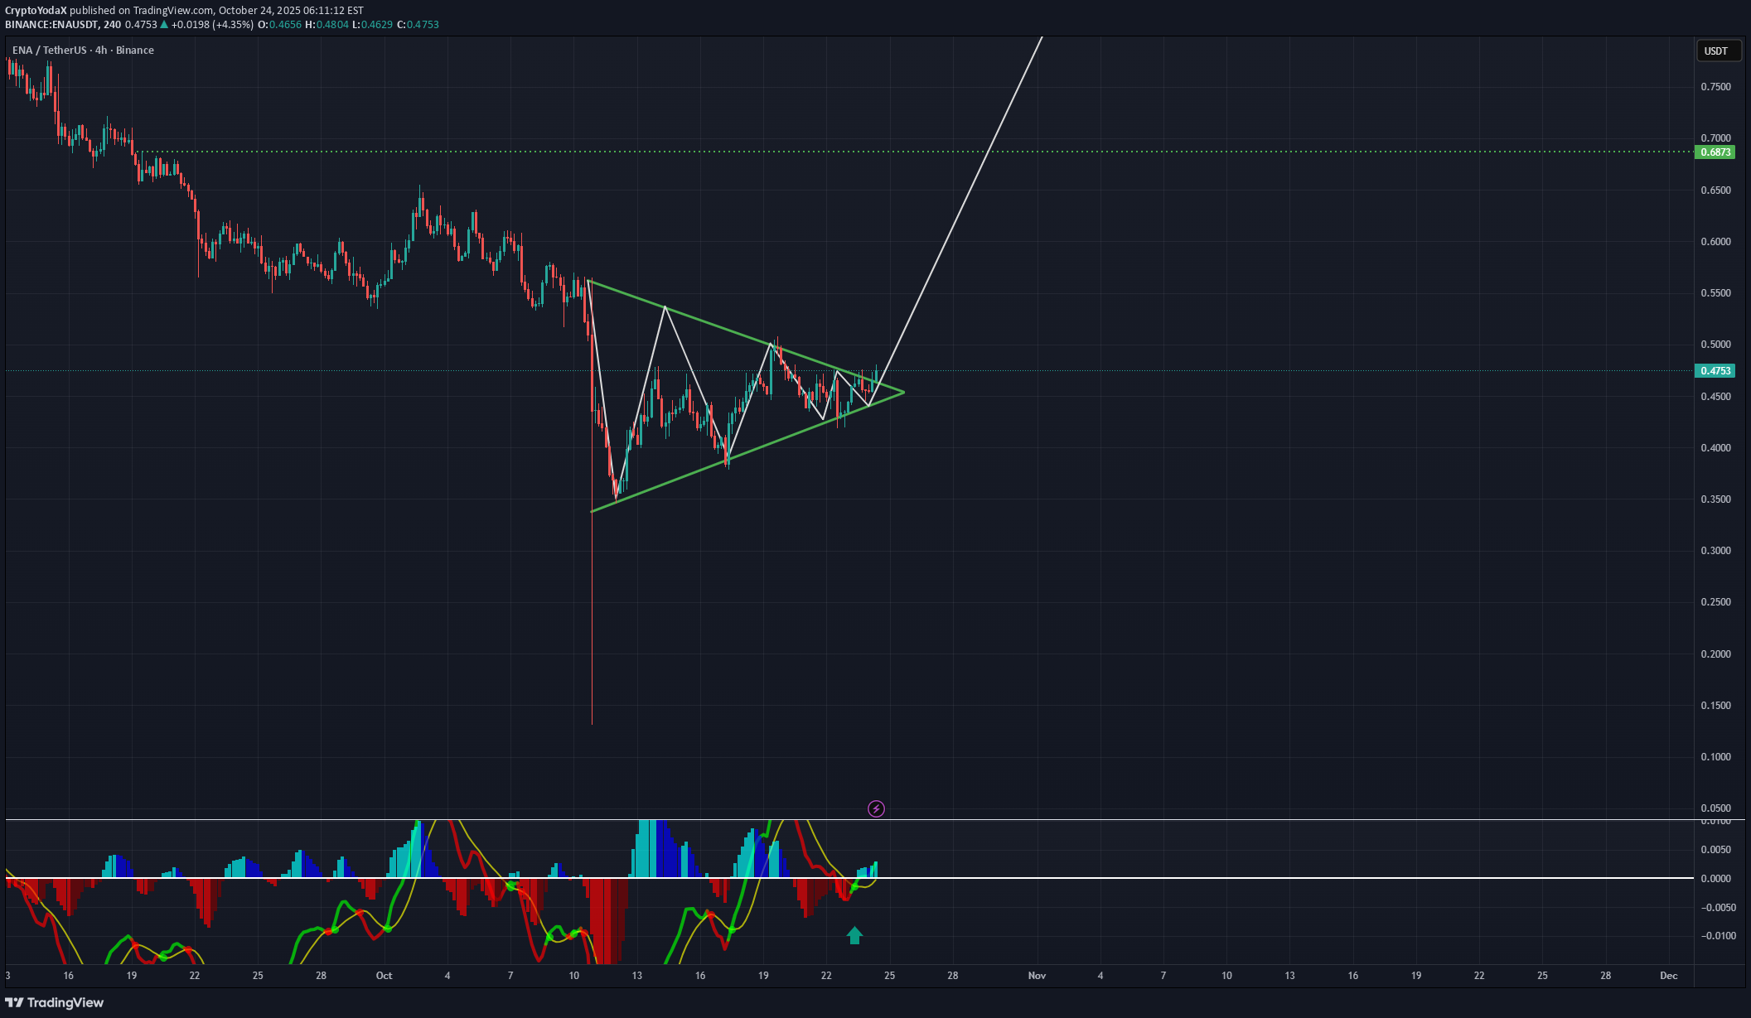Open the 4h timeframe selector in chart title
This screenshot has width=1751, height=1018.
[100, 50]
